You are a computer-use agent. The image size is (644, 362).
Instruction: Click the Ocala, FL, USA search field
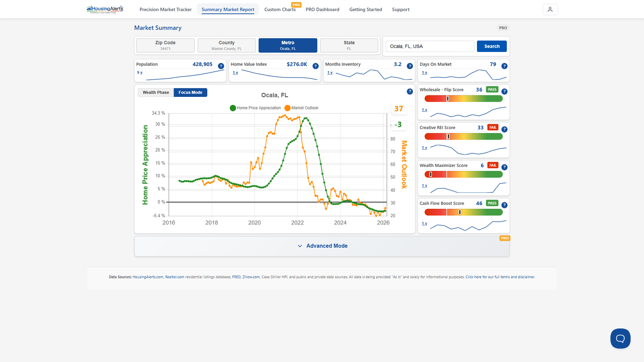[x=430, y=46]
